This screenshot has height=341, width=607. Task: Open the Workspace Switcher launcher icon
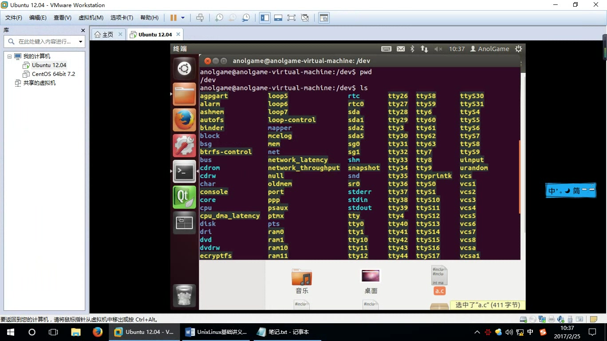[184, 223]
